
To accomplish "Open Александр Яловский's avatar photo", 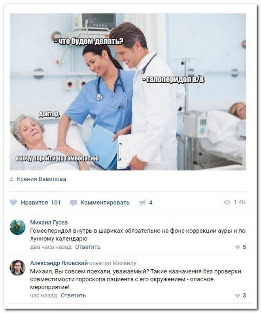I will pos(18,268).
